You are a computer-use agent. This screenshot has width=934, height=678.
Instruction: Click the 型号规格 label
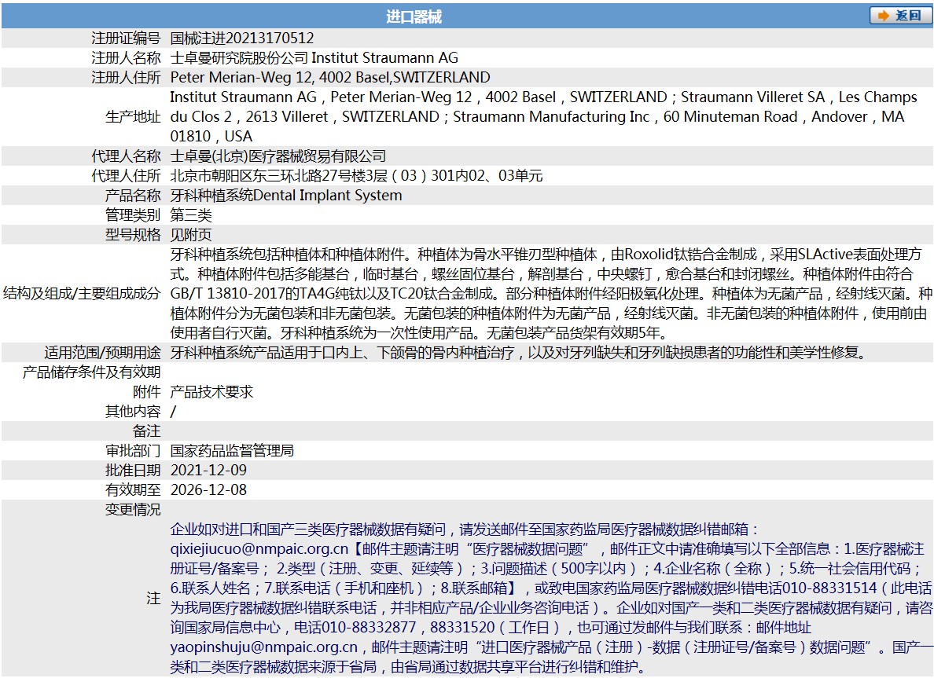click(133, 235)
